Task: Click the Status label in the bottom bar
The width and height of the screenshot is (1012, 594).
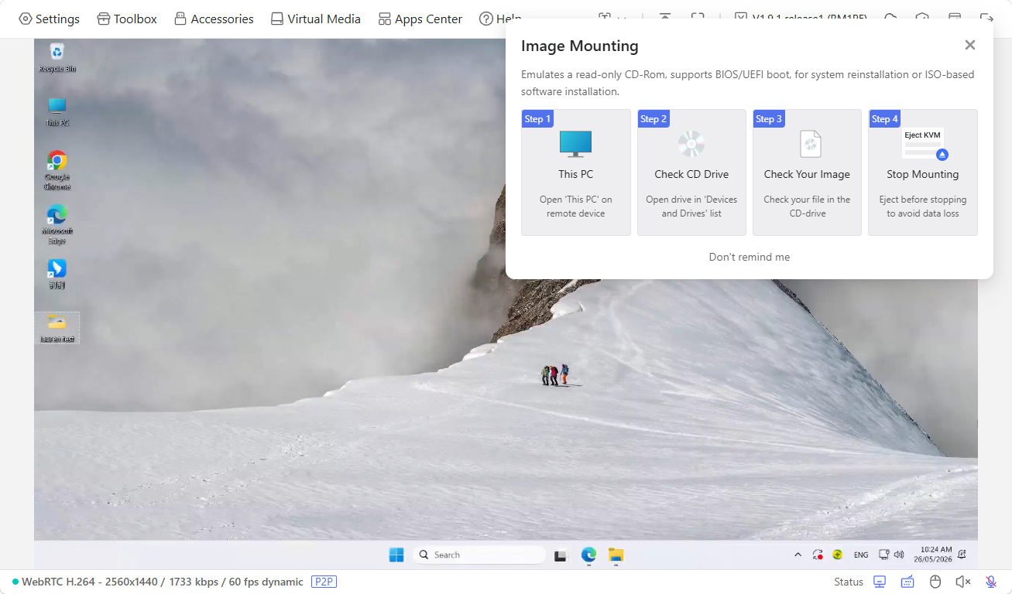Action: 849,582
